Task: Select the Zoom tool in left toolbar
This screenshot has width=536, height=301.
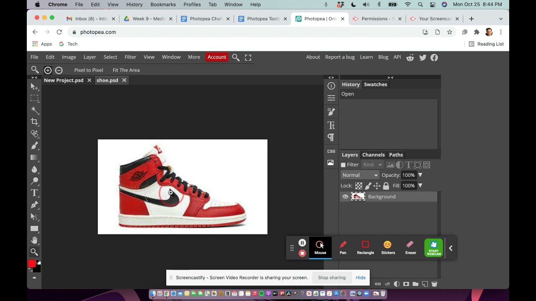Action: (35, 252)
